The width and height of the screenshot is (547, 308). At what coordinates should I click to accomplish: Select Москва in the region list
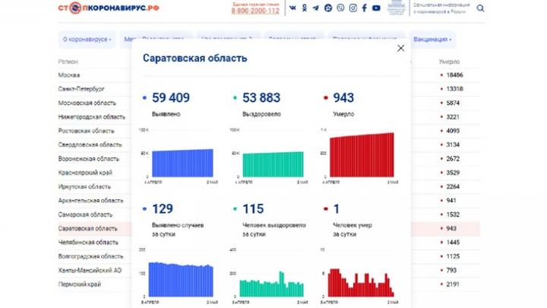(x=69, y=75)
